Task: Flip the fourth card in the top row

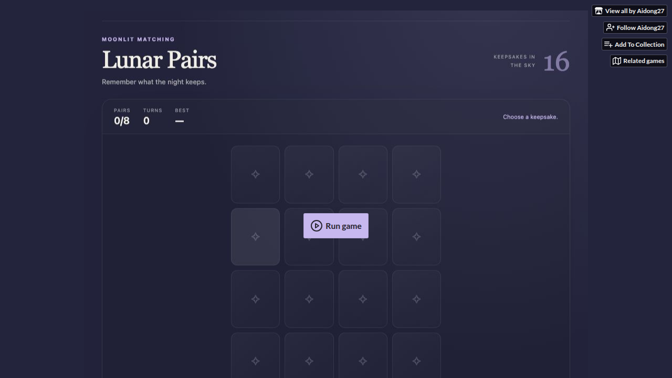Action: pos(416,174)
